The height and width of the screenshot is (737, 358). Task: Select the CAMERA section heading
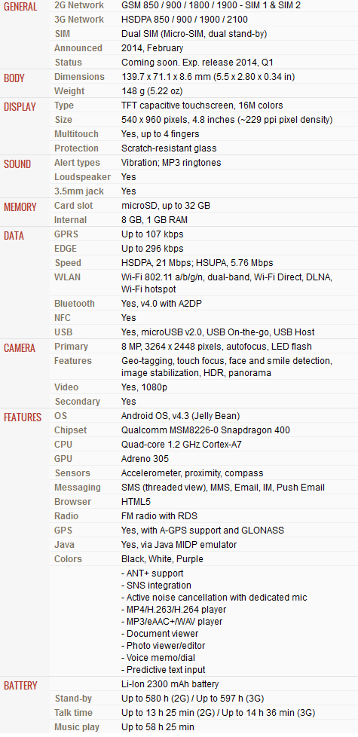point(20,348)
